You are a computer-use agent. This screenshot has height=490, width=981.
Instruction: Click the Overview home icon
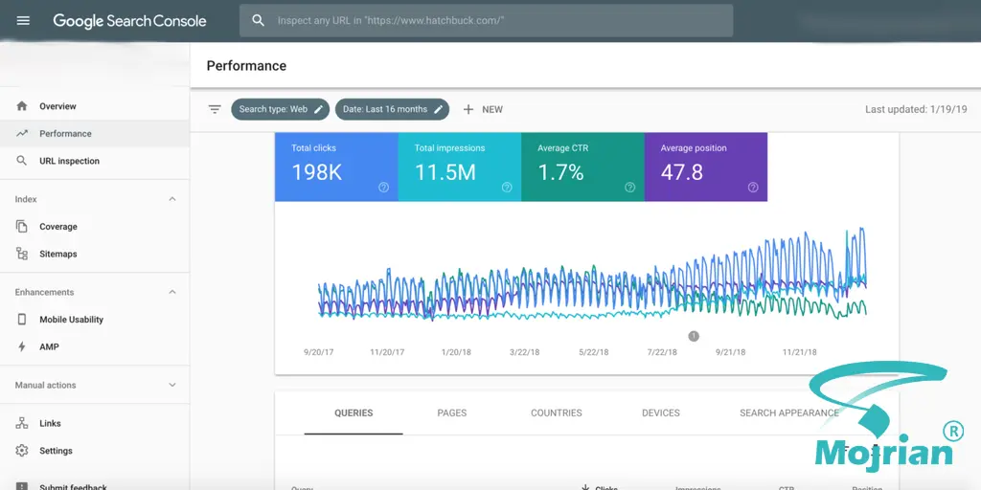pos(22,106)
